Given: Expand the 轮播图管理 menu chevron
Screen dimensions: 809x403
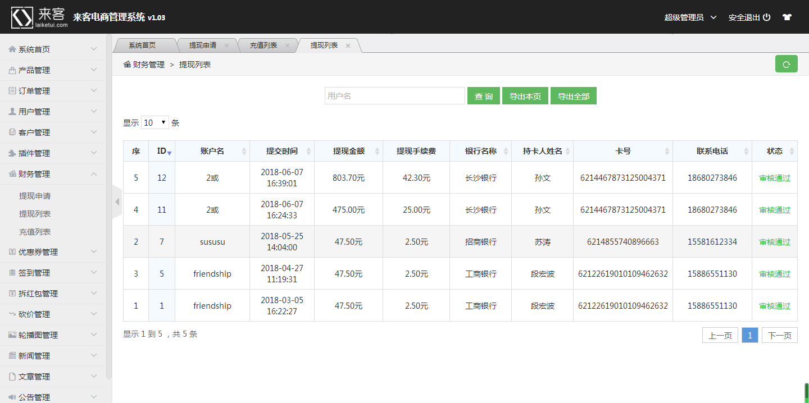Looking at the screenshot, I should (94, 335).
